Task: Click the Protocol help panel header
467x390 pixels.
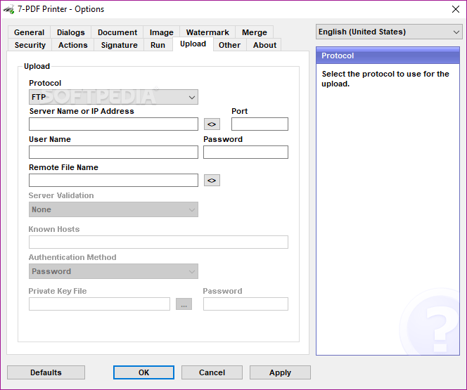Action: pyautogui.click(x=388, y=56)
